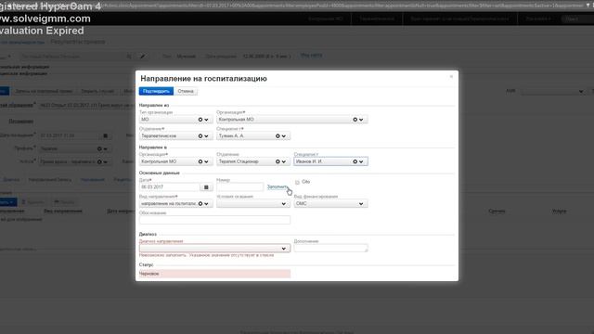Open the background Результаты приема tab

[78, 42]
